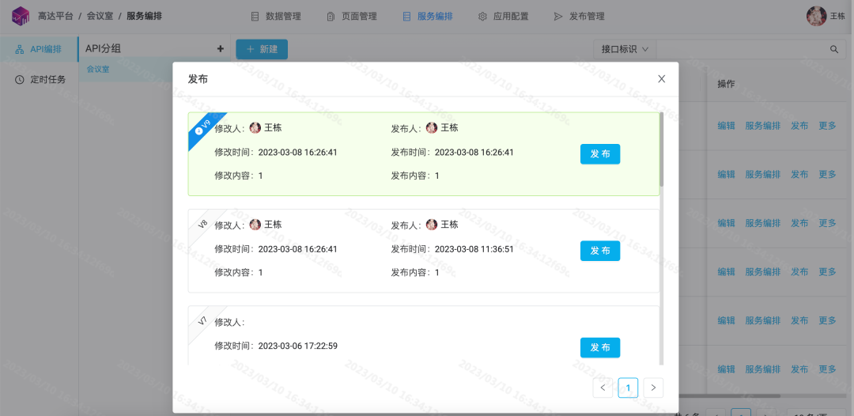Click 发布人 avatar in V9 card
This screenshot has width=854, height=416.
click(432, 127)
